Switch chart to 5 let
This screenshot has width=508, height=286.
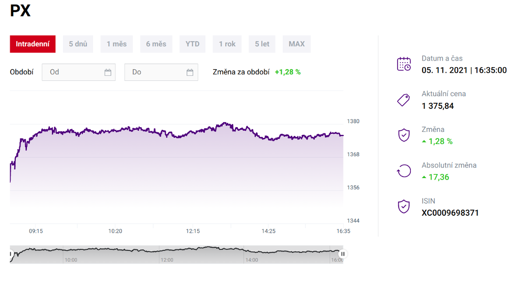pyautogui.click(x=262, y=44)
